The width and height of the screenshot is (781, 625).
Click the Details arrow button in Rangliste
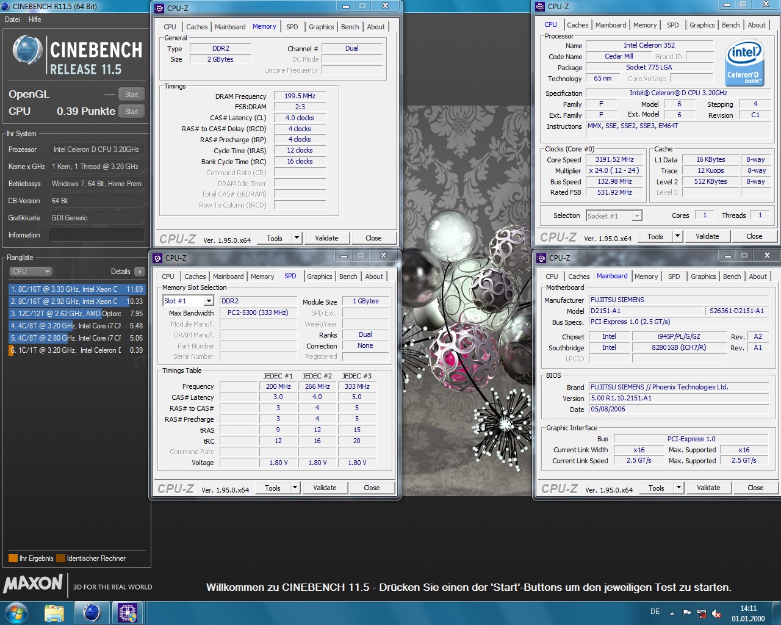coord(140,272)
